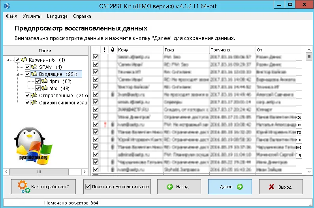Open the Language menu
314x208 pixels.
[57, 16]
